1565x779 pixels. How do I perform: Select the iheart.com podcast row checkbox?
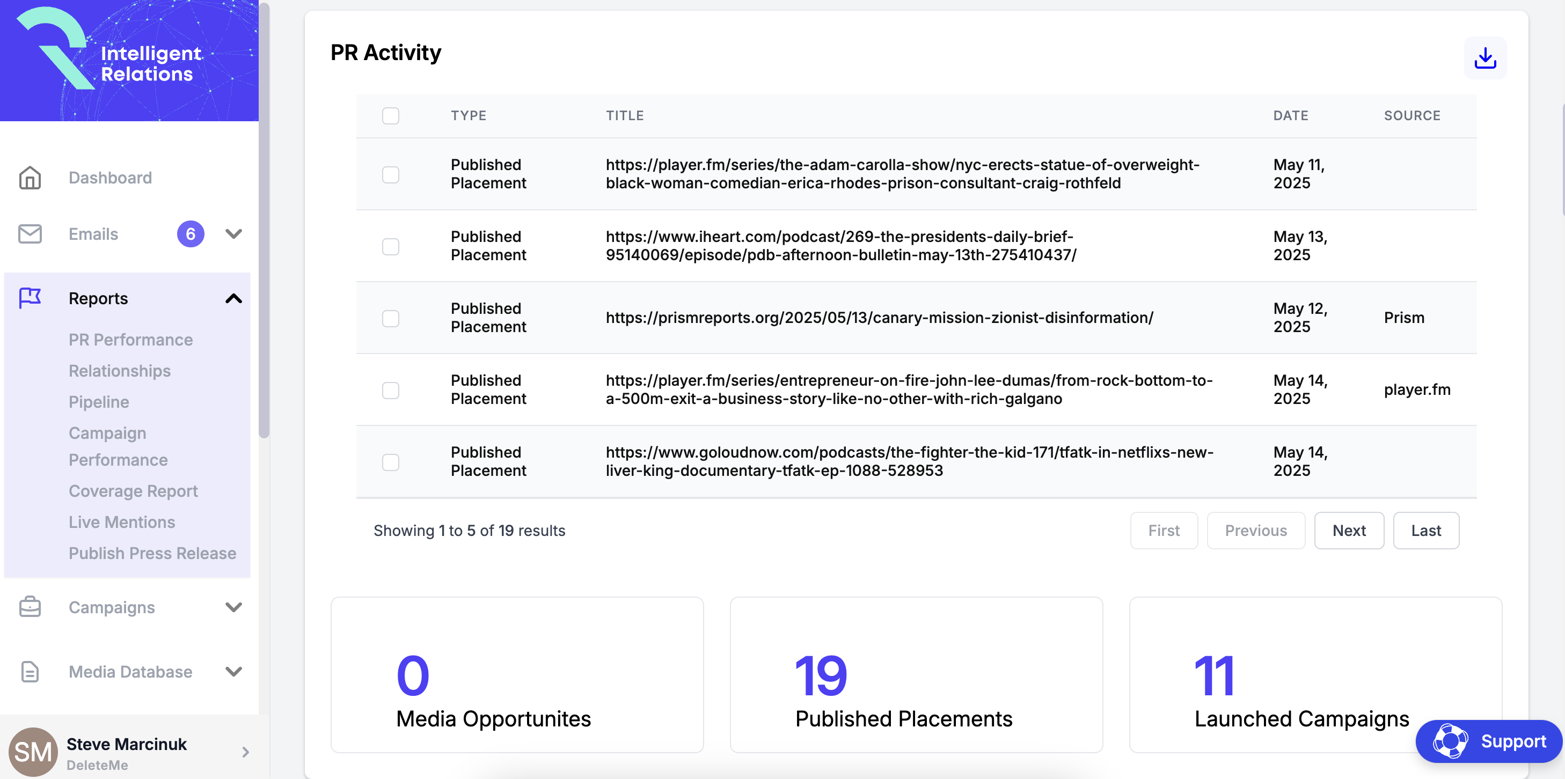click(391, 246)
